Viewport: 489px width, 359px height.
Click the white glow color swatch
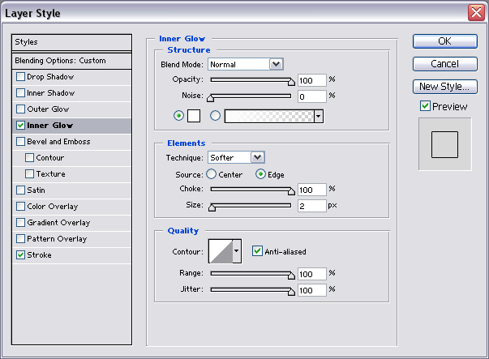pos(194,116)
